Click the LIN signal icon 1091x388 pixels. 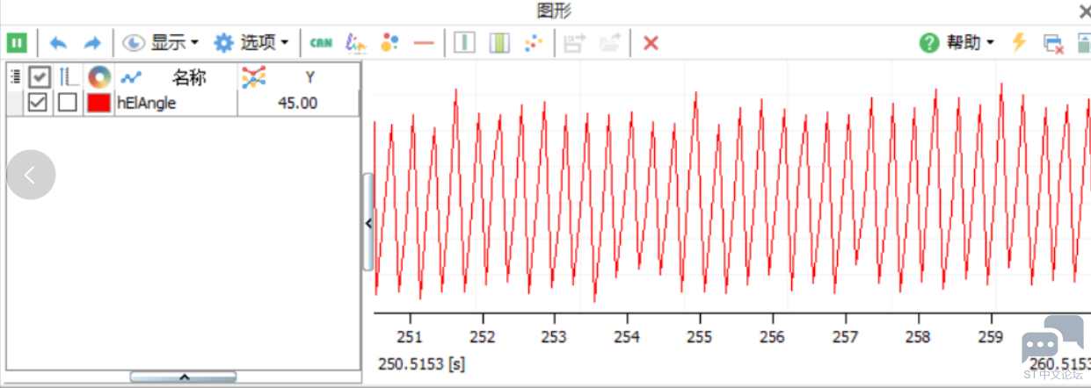356,42
